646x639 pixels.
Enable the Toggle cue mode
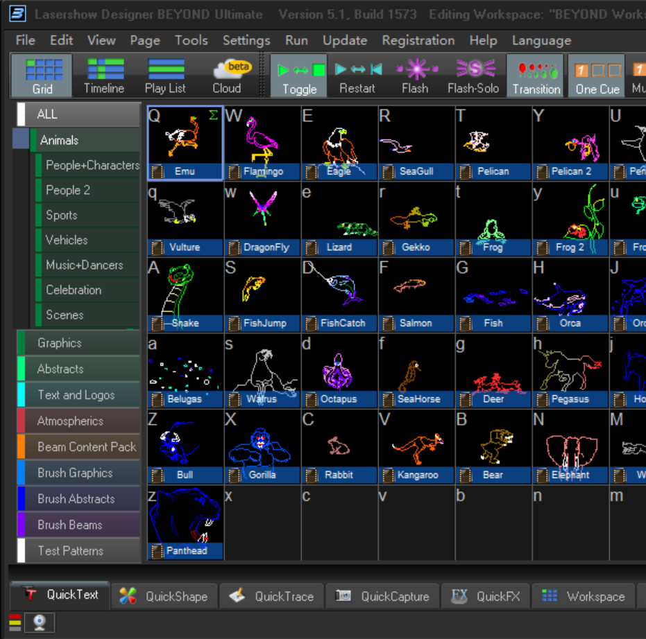click(x=299, y=76)
